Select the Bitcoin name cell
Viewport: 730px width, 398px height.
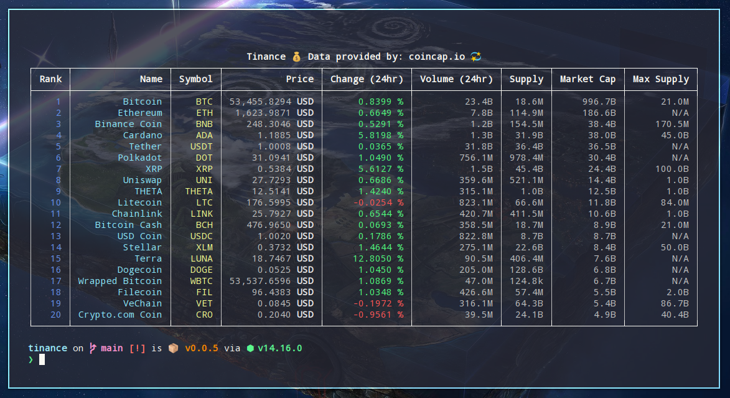(x=143, y=102)
